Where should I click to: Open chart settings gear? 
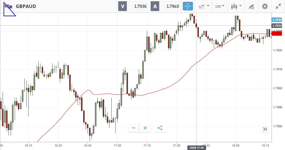265,6
